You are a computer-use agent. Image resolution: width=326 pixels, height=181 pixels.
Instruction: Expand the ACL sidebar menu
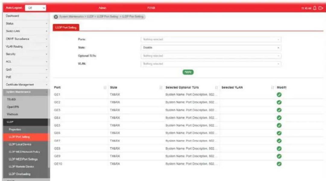click(26, 62)
